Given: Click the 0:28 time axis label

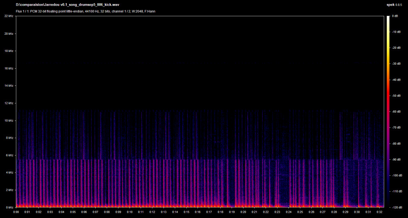Looking at the screenshot, I should (x=334, y=212).
